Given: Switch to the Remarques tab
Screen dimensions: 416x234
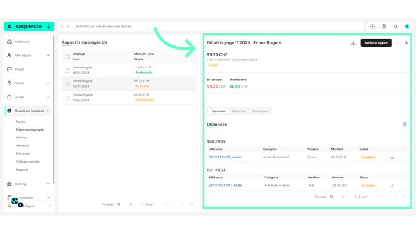Looking at the screenshot, I should (260, 111).
